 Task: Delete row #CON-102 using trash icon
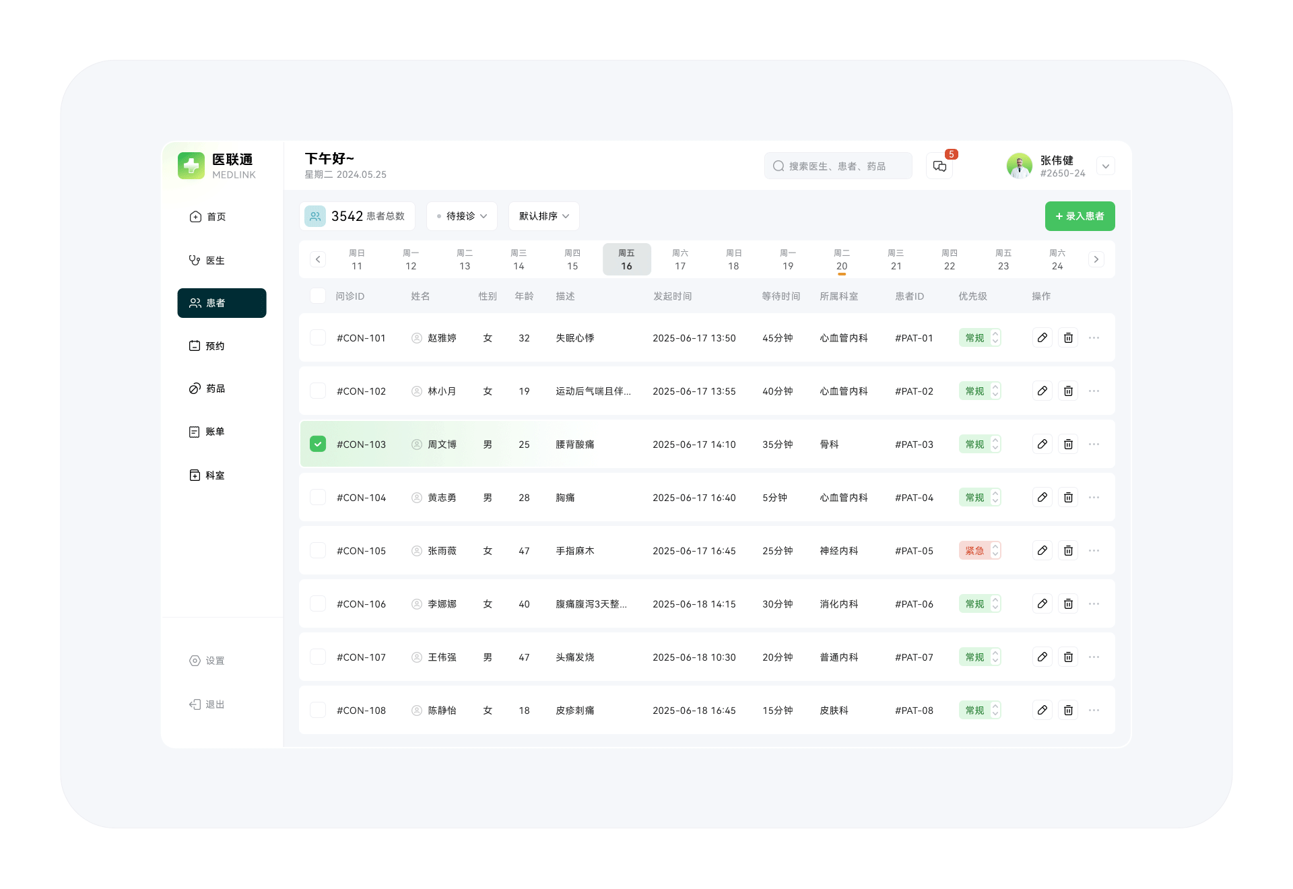tap(1068, 391)
